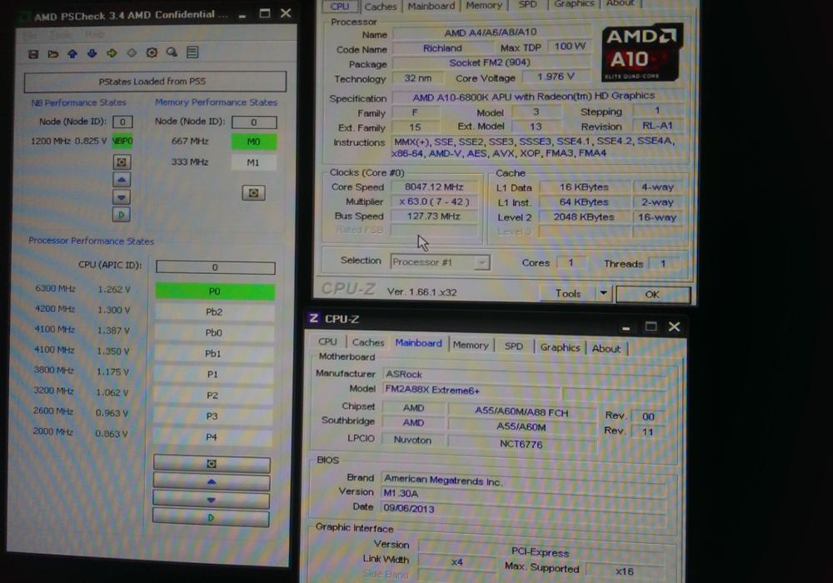Switch to SPD tab in upper CPU-Z
833x583 pixels.
[527, 5]
